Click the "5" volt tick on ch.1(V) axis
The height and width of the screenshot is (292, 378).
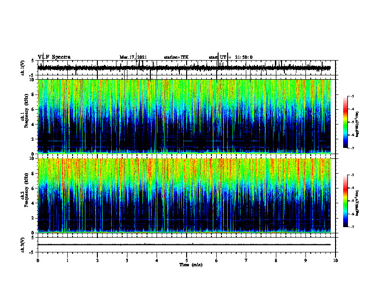[x=33, y=61]
